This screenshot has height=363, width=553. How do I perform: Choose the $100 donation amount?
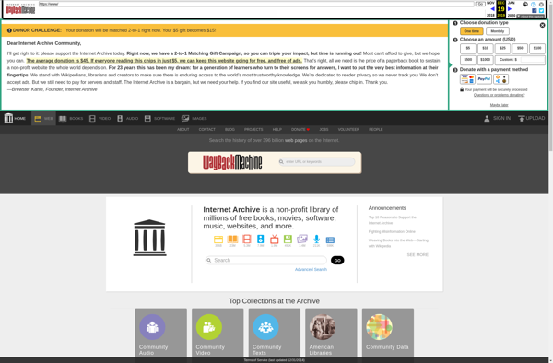pyautogui.click(x=537, y=48)
